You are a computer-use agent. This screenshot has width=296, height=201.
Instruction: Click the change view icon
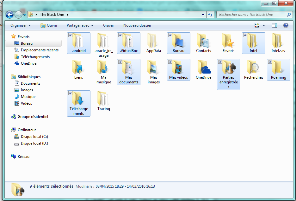(257, 25)
